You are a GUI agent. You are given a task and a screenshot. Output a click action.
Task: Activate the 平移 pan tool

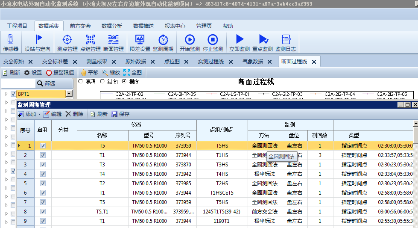(x=90, y=73)
